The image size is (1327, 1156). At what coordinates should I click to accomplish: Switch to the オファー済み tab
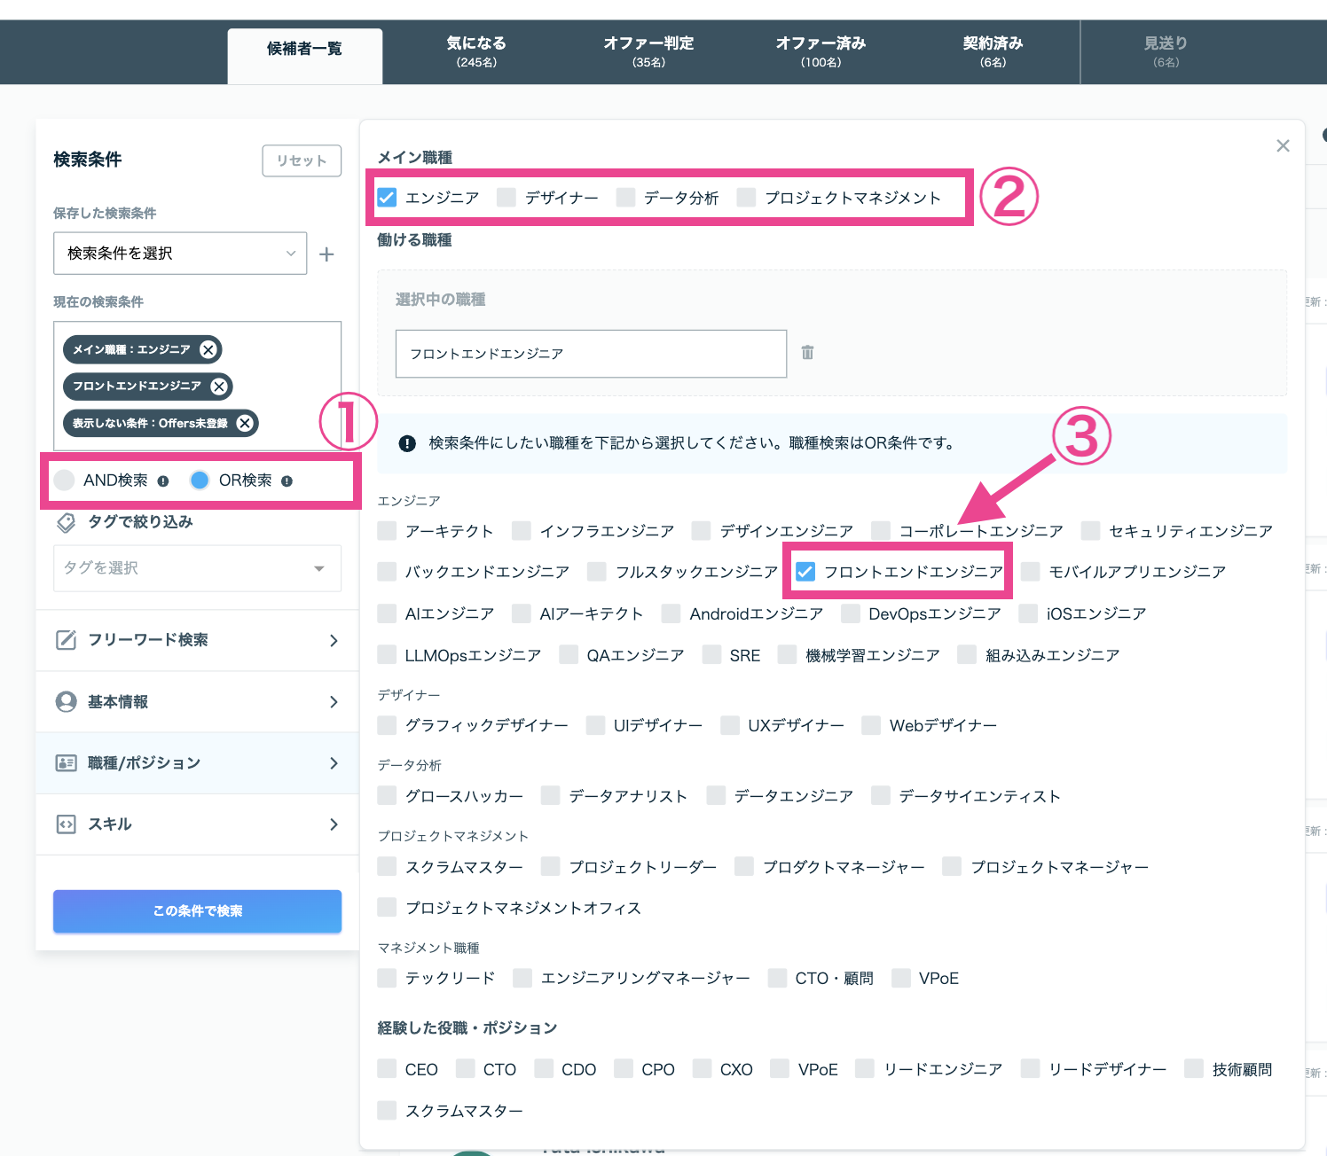(821, 51)
